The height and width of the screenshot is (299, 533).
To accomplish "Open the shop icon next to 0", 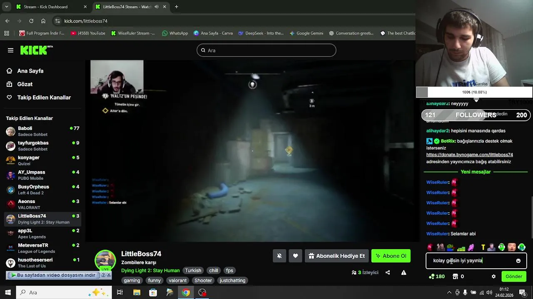I will point(456,277).
